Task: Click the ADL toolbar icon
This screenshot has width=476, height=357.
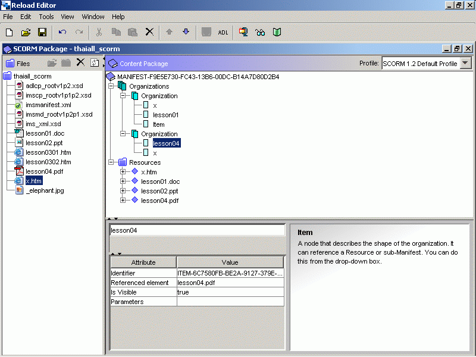Action: (x=223, y=33)
